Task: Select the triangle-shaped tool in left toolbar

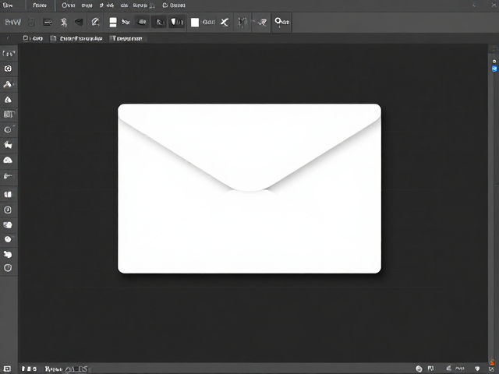Action: click(8, 100)
